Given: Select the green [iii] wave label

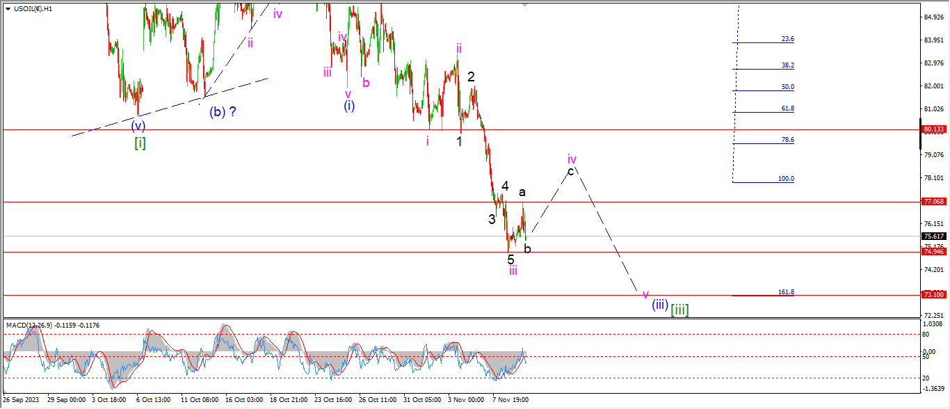Looking at the screenshot, I should 679,308.
